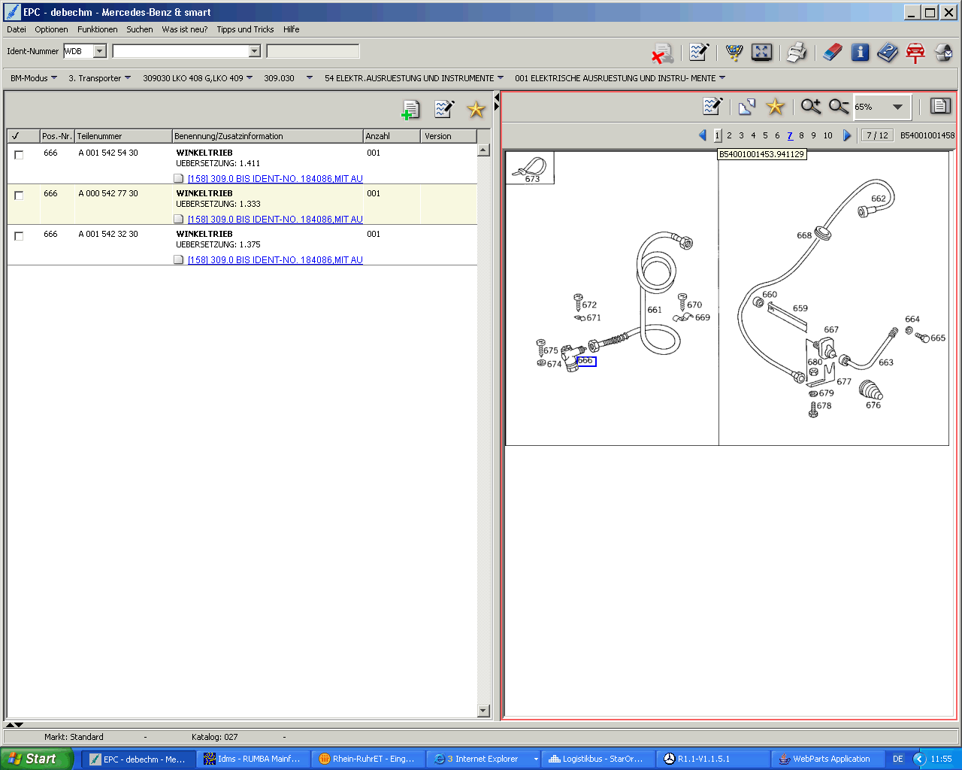Click the eraser icon in top toolbar
The image size is (962, 770).
point(832,52)
